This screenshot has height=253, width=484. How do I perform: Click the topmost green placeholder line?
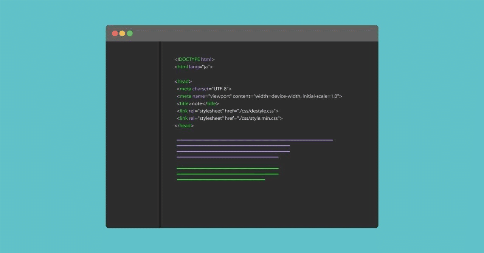(227, 168)
